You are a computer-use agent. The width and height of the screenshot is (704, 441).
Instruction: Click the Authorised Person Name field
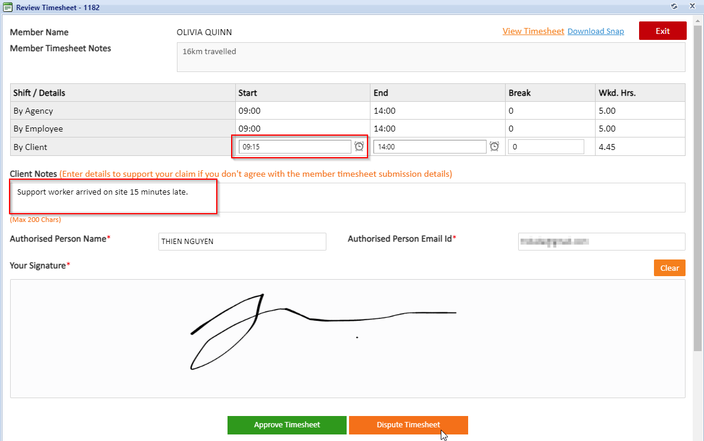coord(242,242)
